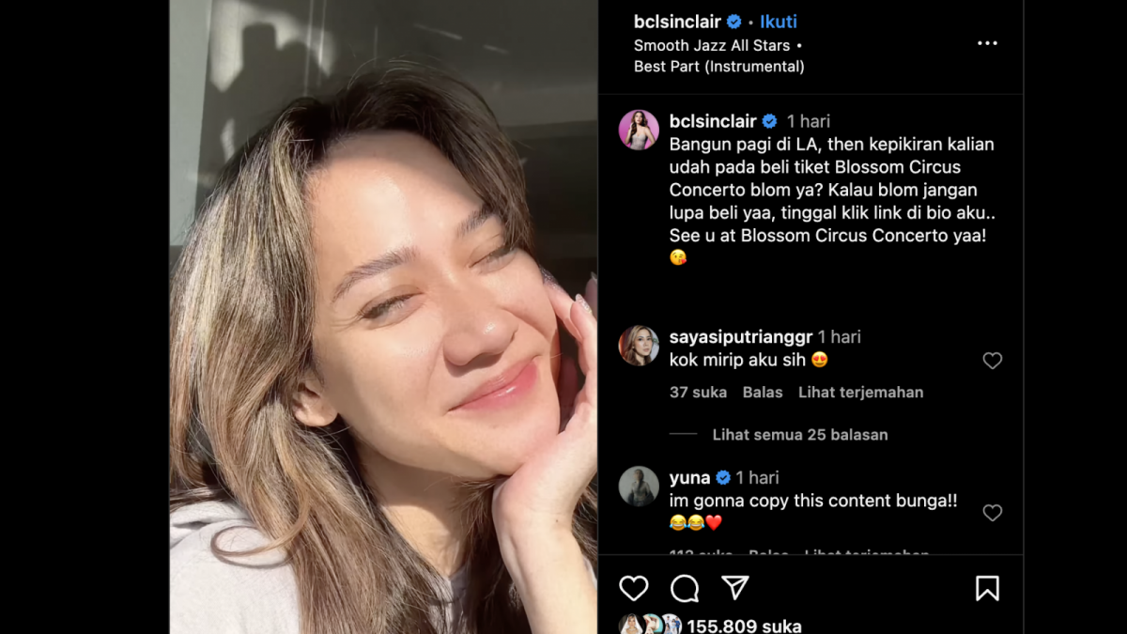Image resolution: width=1127 pixels, height=634 pixels.
Task: Open comments with the speech bubble icon
Action: (x=685, y=588)
